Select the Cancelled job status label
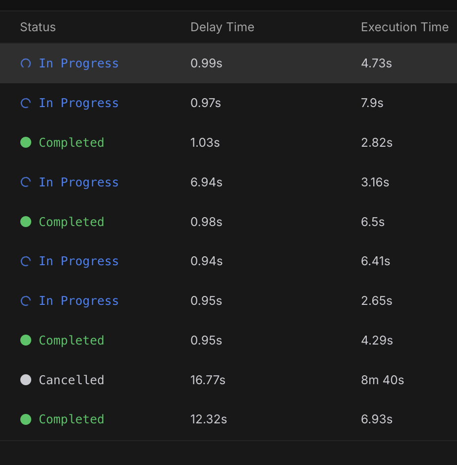 coord(71,380)
